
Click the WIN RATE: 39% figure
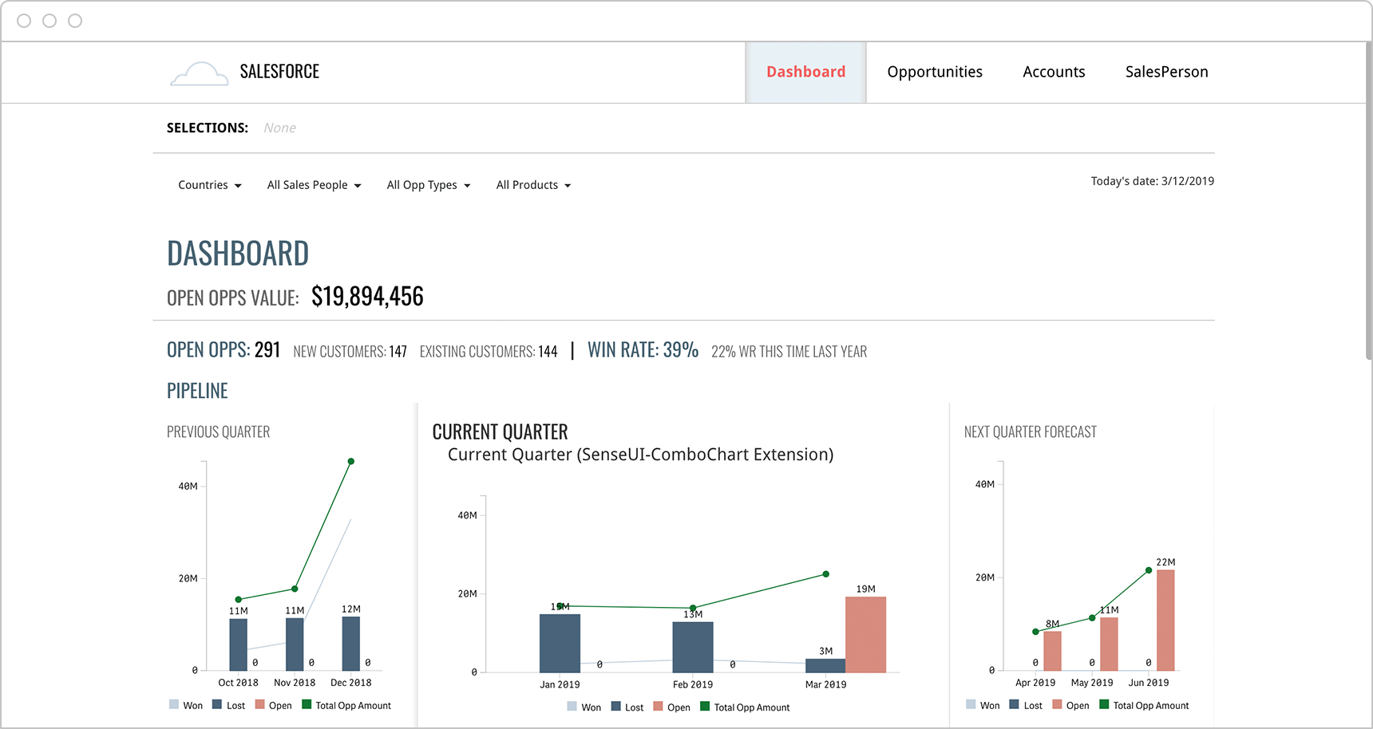click(643, 350)
